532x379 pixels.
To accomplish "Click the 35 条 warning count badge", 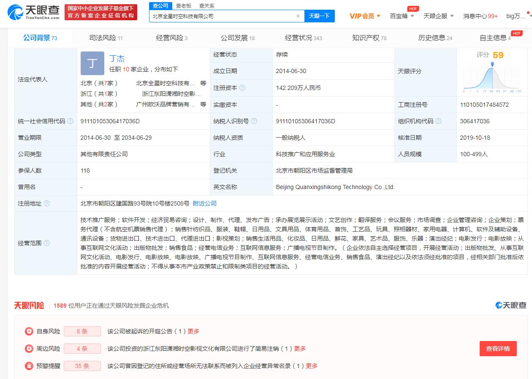I will 82,366.
